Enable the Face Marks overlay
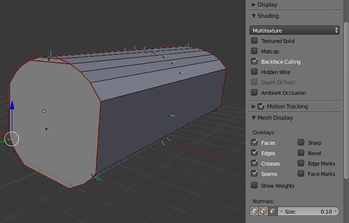Image resolution: width=349 pixels, height=223 pixels. [301, 173]
